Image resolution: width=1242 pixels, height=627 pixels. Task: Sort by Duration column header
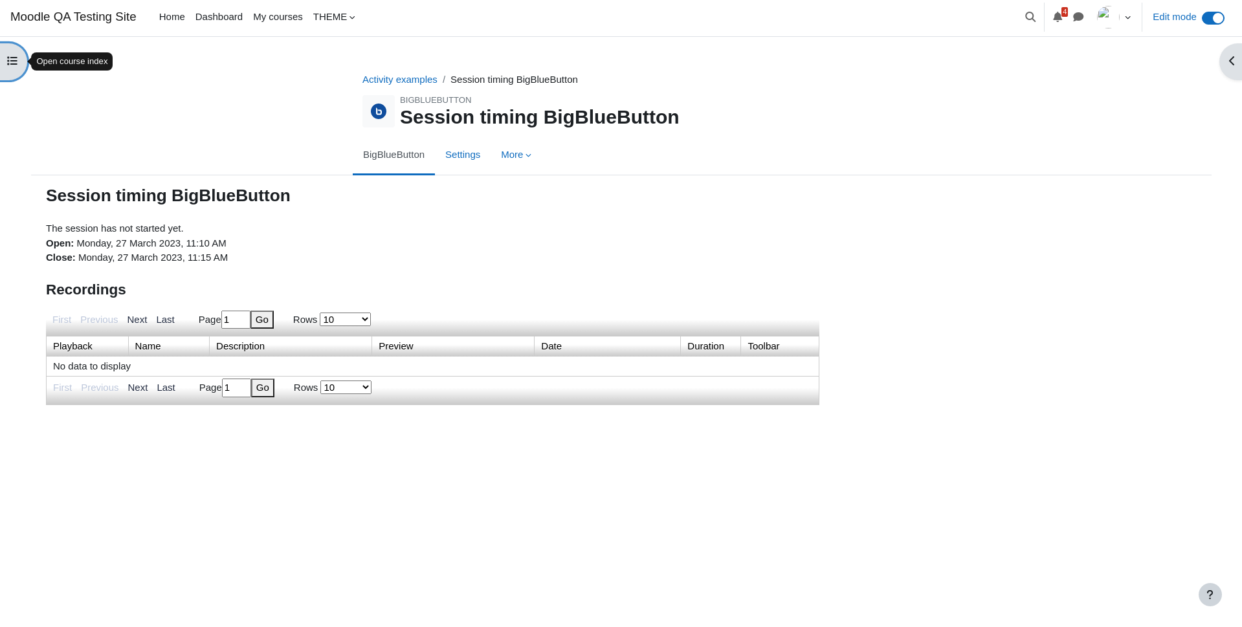click(711, 346)
